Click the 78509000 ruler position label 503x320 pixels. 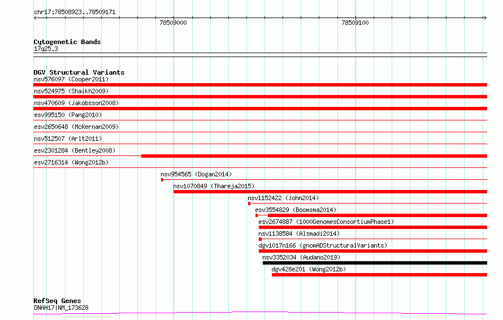(x=173, y=23)
